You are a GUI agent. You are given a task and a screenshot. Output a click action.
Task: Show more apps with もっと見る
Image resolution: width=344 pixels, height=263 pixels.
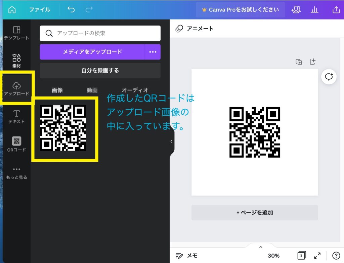click(16, 173)
